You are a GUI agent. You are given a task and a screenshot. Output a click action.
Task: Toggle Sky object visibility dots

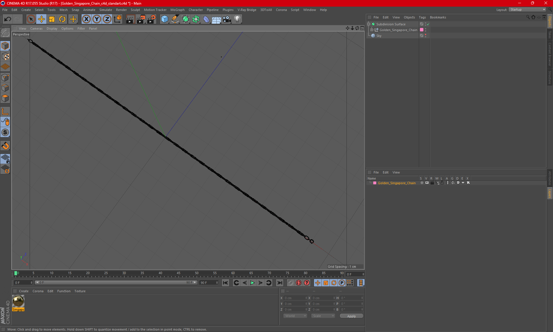(425, 36)
